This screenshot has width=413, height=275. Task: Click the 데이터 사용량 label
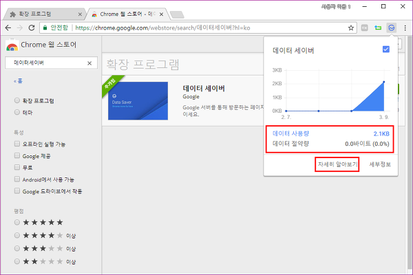point(290,133)
